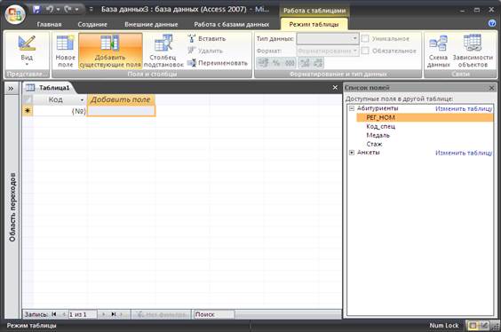Open the Вид view switcher
Viewport: 501px width, 332px height.
pyautogui.click(x=27, y=51)
